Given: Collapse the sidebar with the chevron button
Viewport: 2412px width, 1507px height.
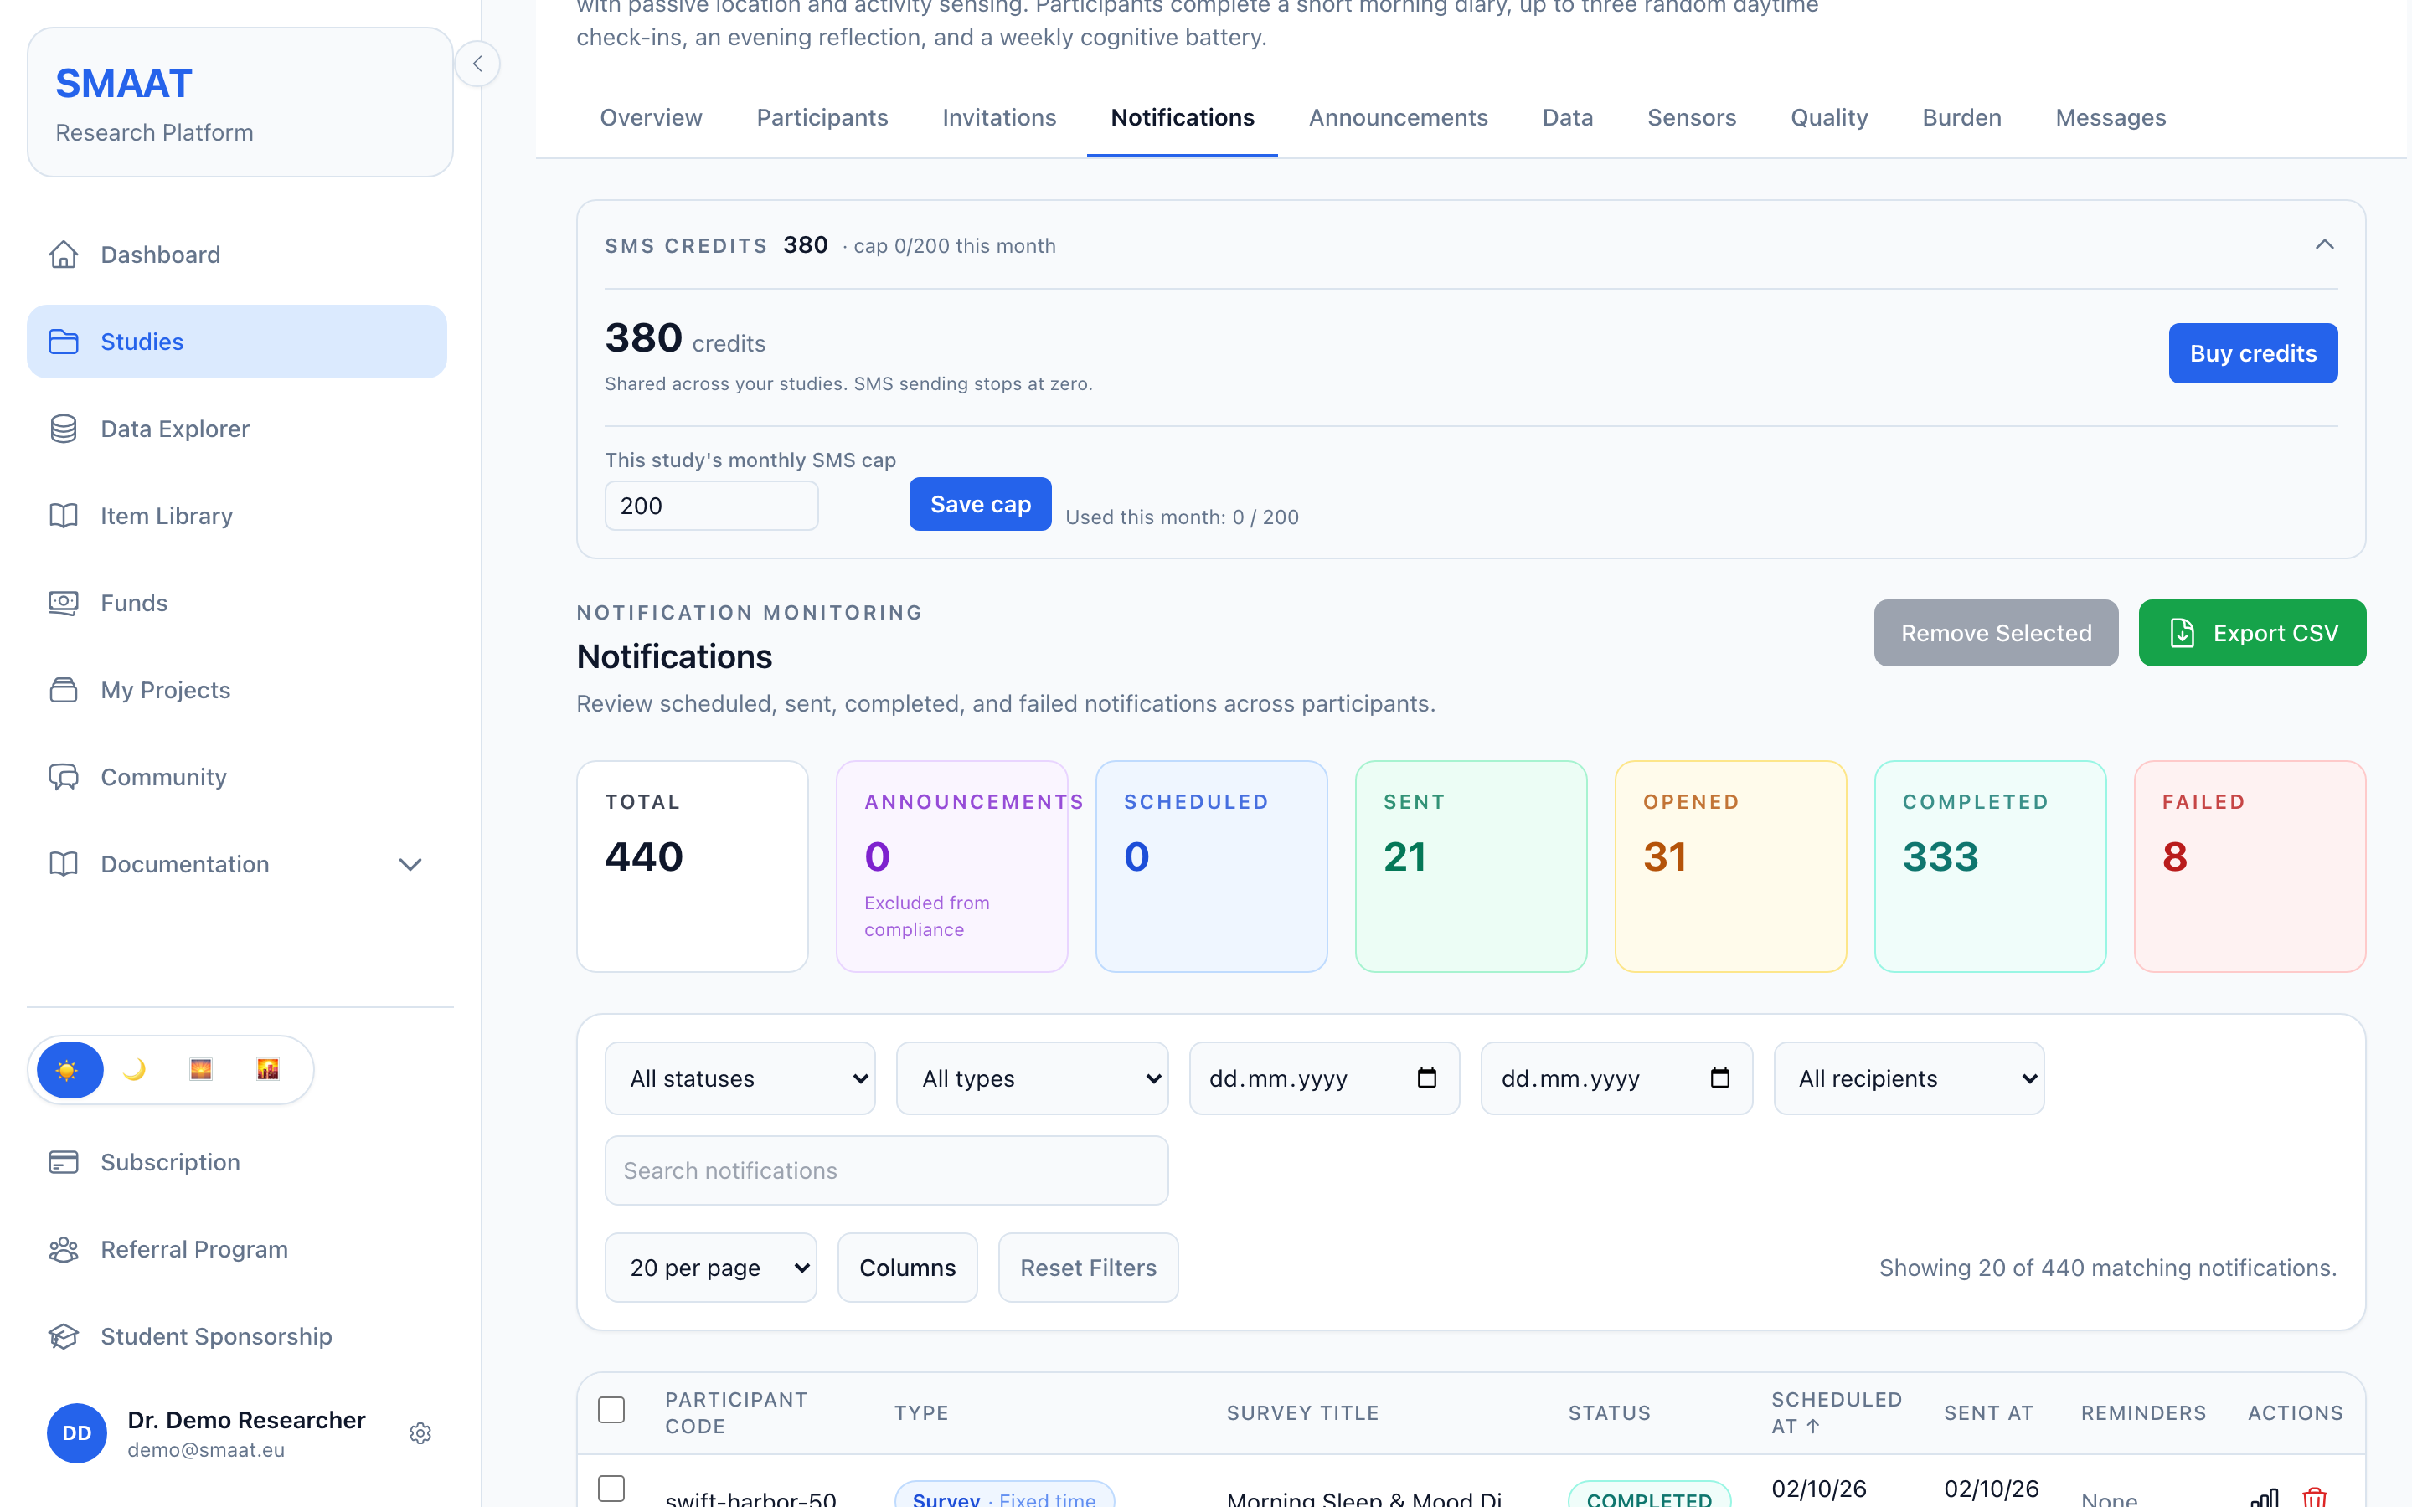Looking at the screenshot, I should point(477,64).
